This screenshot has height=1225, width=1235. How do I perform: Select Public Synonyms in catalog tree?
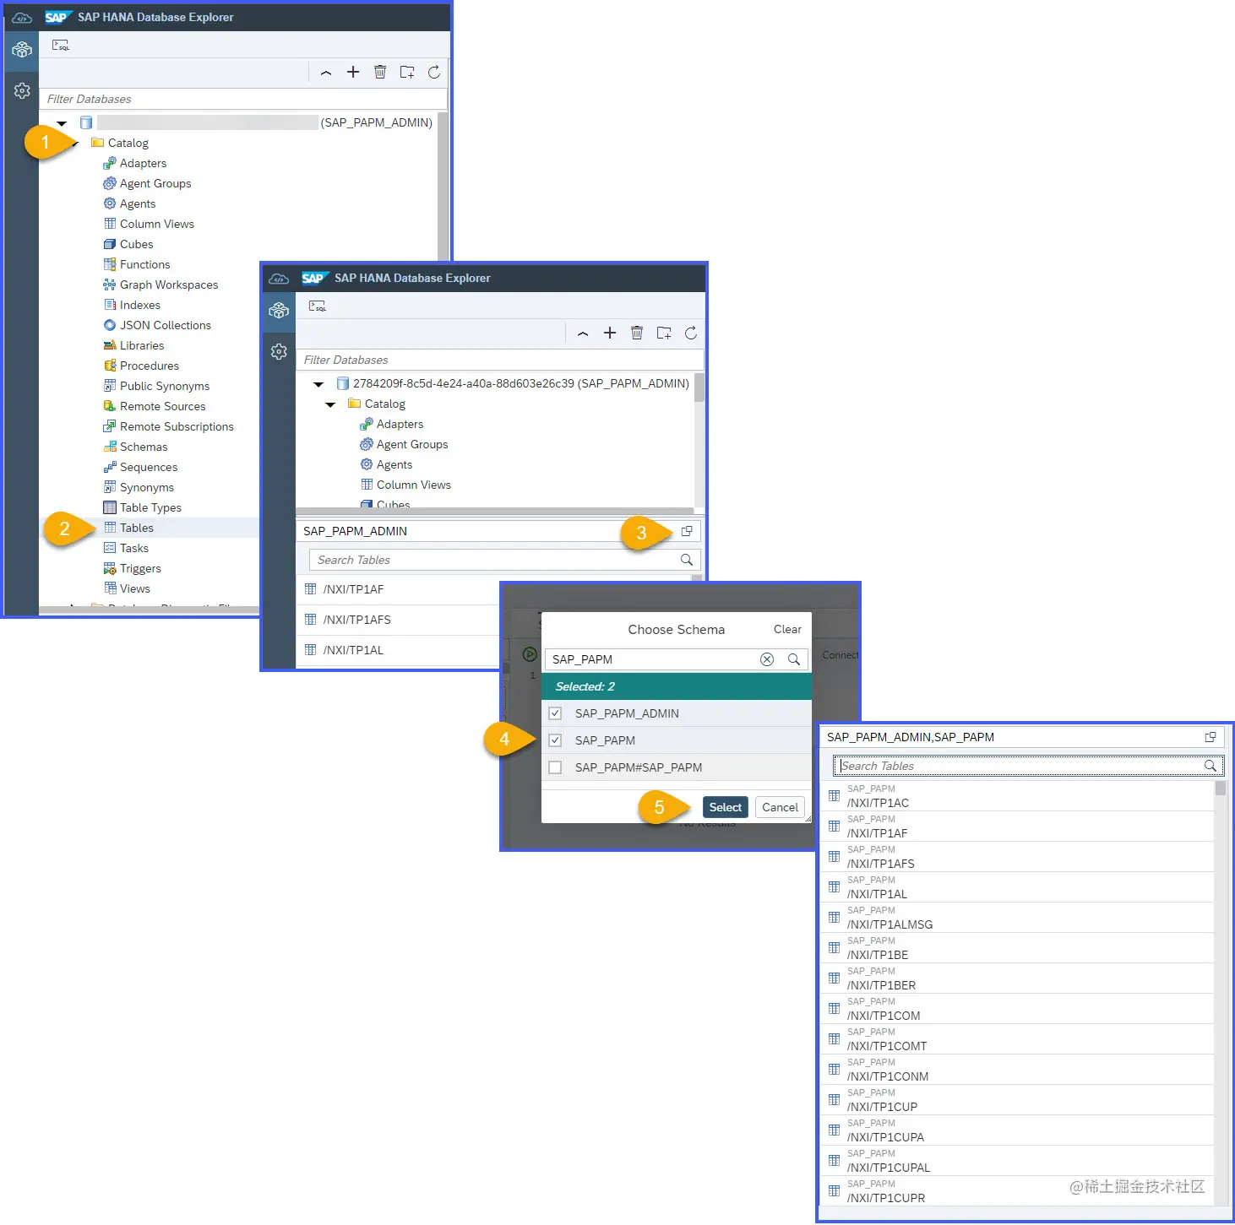point(165,386)
